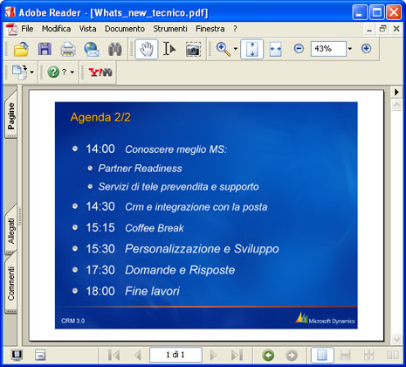Click the page number field 1 di 1
This screenshot has width=406, height=367.
(x=175, y=355)
